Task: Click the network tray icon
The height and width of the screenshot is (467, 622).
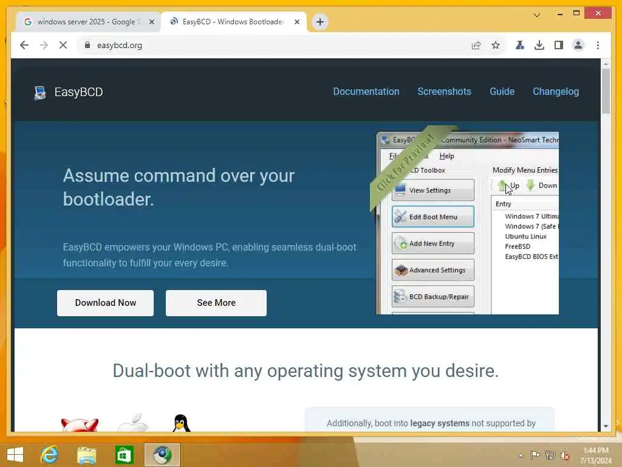Action: 550,455
